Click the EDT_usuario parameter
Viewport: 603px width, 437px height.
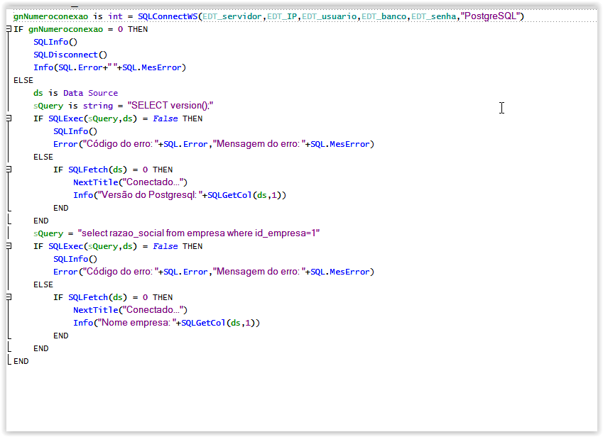(329, 16)
